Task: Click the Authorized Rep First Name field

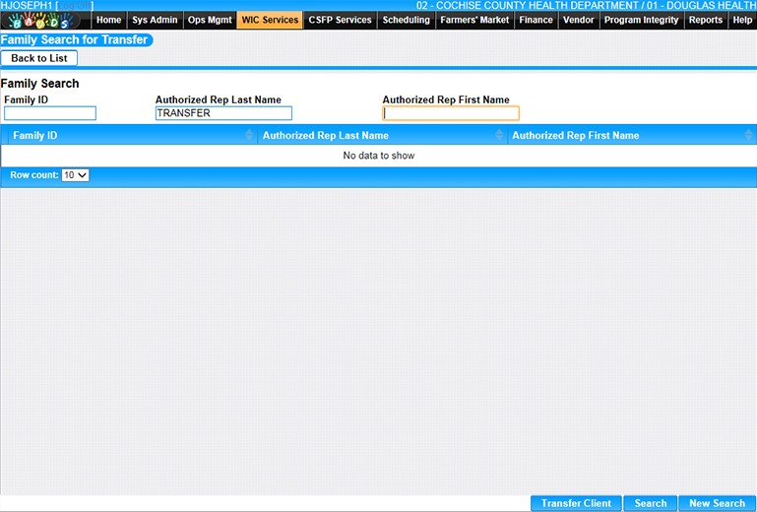Action: coord(450,113)
